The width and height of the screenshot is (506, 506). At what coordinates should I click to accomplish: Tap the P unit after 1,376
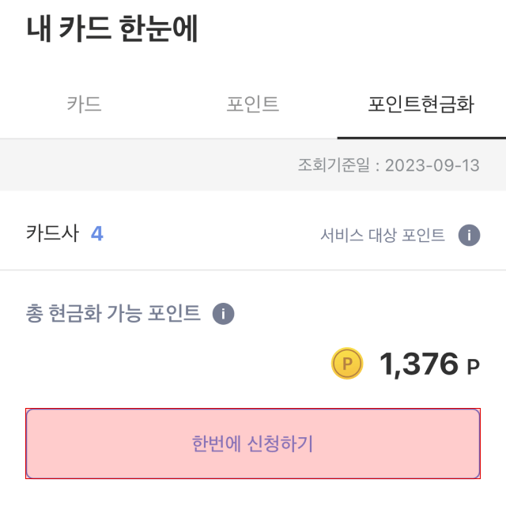473,366
